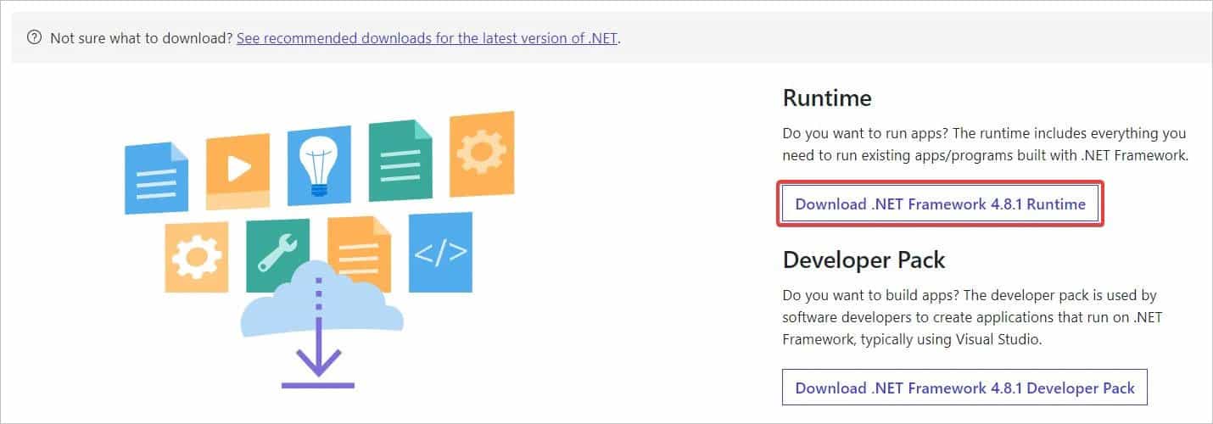Click the question mark help icon
Screen dimensions: 1213x424
[34, 38]
